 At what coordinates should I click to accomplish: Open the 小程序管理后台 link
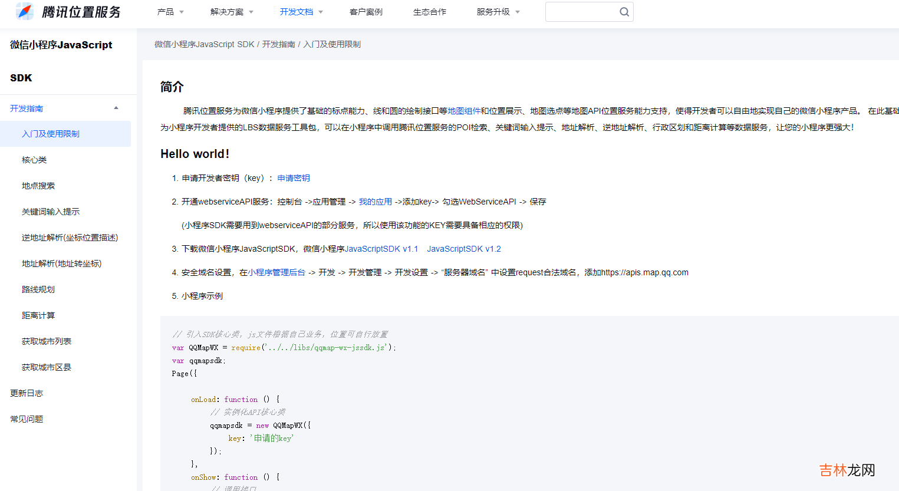pos(276,272)
